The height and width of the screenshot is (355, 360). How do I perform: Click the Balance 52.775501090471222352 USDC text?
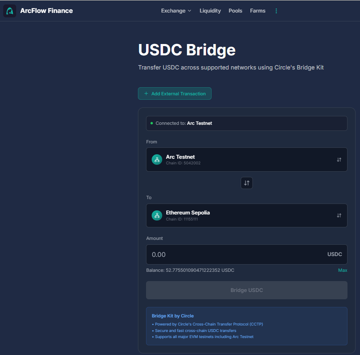(x=190, y=270)
